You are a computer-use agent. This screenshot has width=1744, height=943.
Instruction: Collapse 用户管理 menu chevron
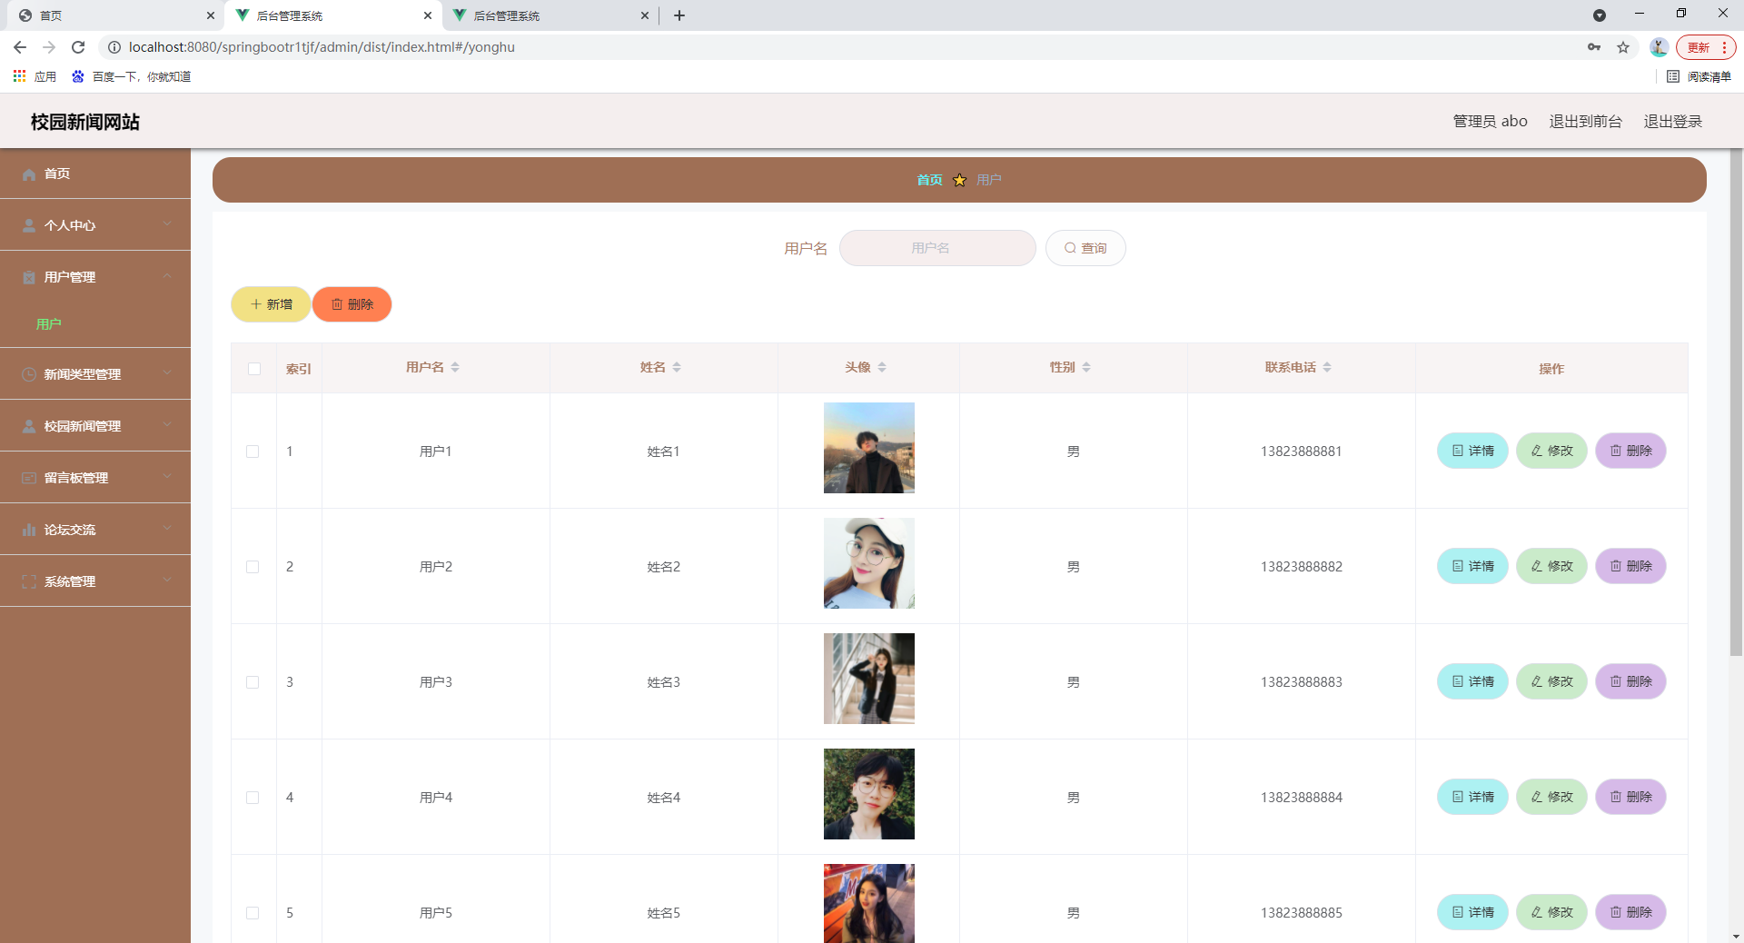(x=167, y=276)
